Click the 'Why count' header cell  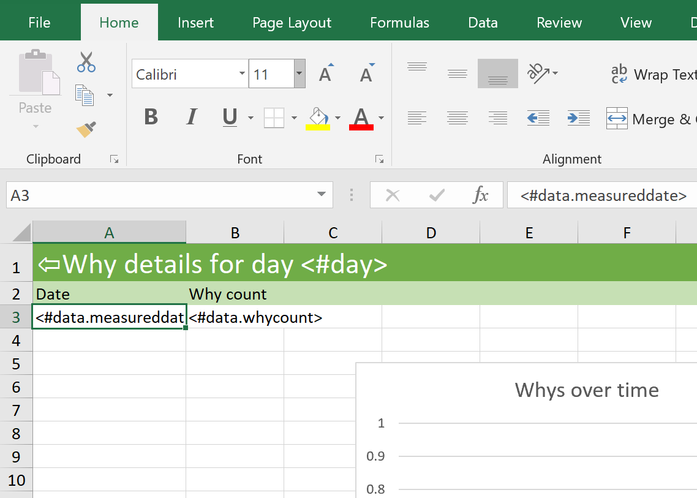(x=235, y=293)
